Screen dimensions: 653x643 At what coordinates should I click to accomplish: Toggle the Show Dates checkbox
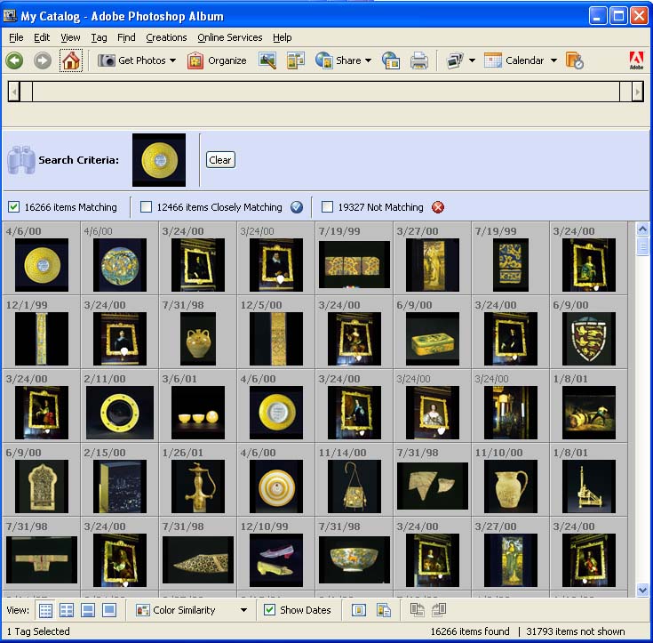coord(270,610)
